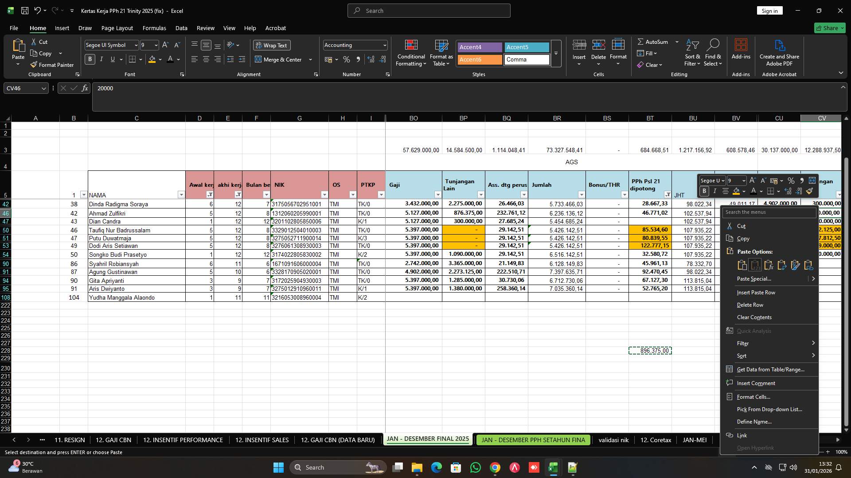Image resolution: width=851 pixels, height=478 pixels.
Task: Apply Percent number style
Action: (347, 59)
